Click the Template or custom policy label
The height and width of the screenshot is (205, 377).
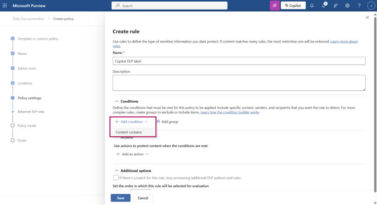(x=38, y=39)
